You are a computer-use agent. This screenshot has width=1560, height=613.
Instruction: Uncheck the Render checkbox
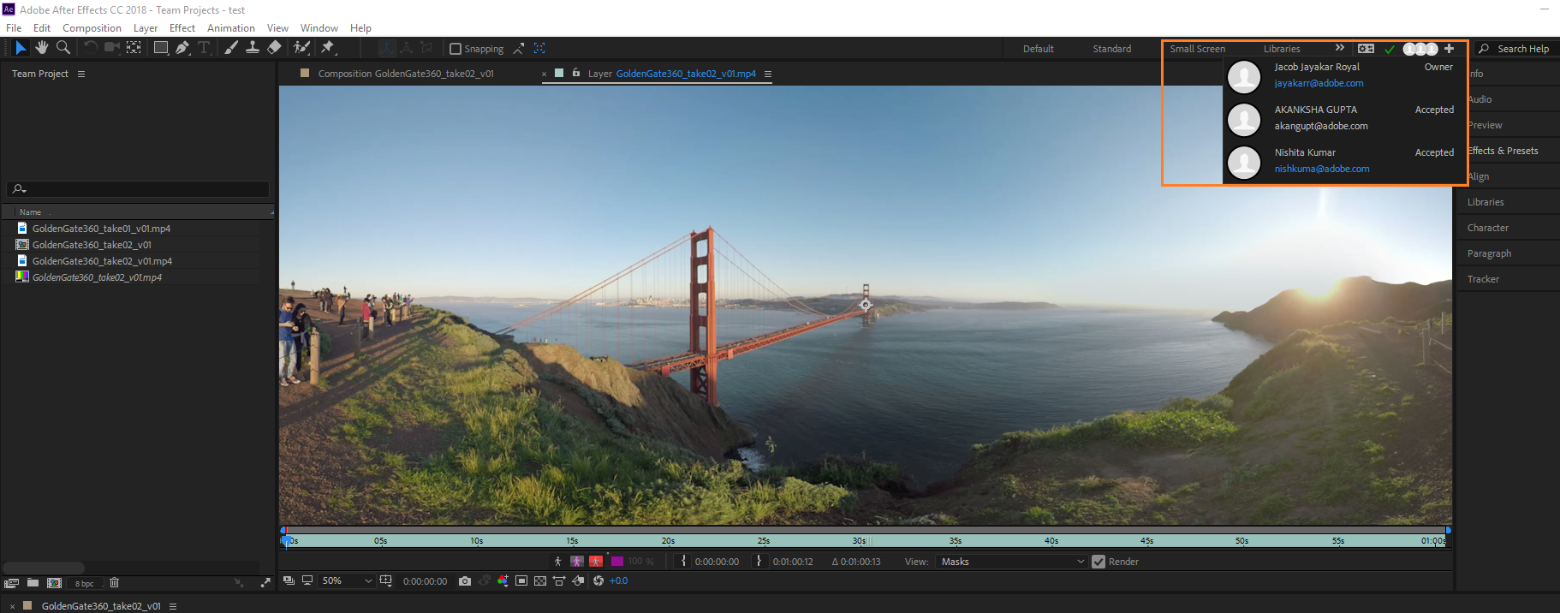pyautogui.click(x=1099, y=562)
